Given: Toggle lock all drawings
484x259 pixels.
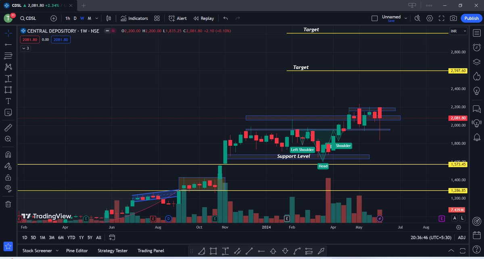Looking at the screenshot, I should (x=8, y=177).
